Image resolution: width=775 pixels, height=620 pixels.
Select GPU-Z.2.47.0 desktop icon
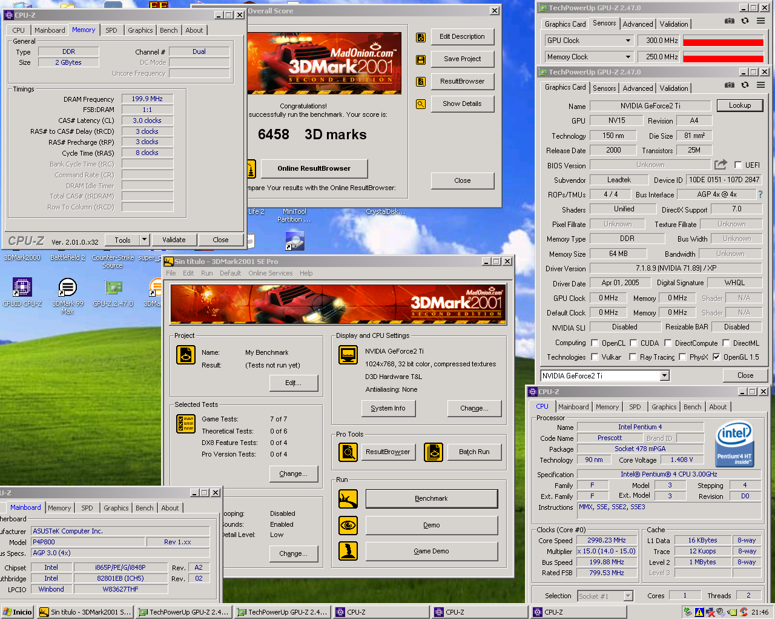pos(113,292)
